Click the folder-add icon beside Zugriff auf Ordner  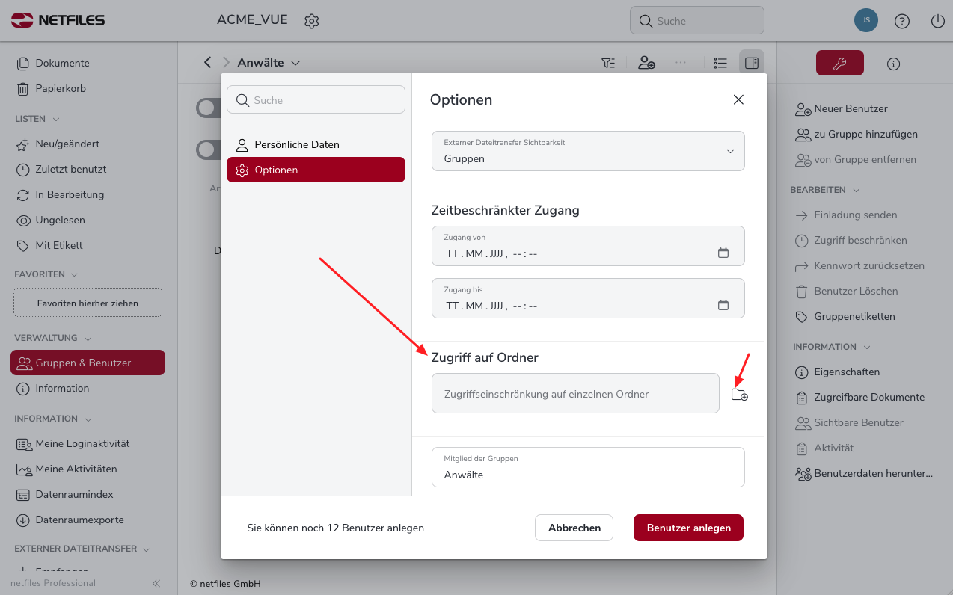pos(739,395)
